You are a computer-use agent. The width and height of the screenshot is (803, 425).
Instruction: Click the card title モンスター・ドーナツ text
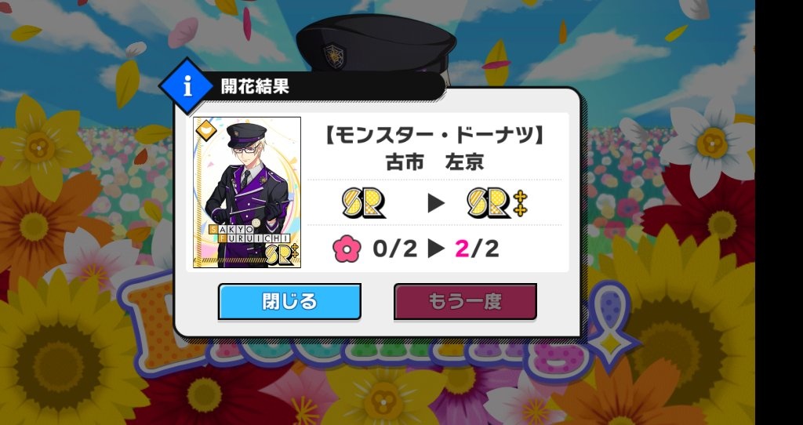pyautogui.click(x=434, y=137)
